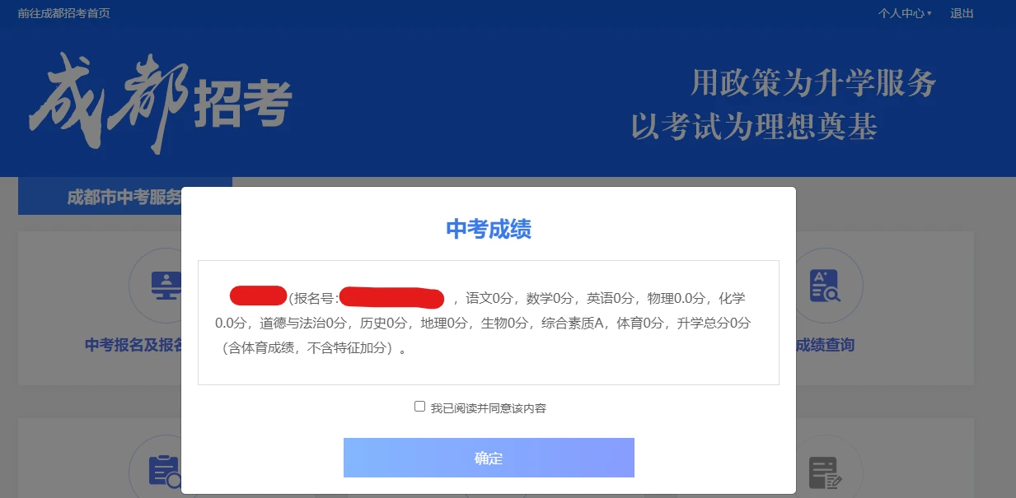Click the 成绩查询 label text

[x=825, y=345]
